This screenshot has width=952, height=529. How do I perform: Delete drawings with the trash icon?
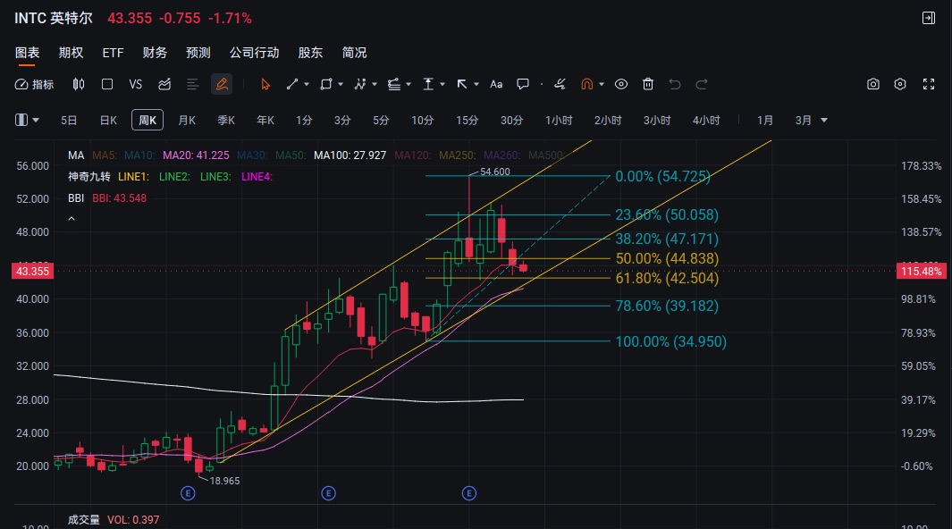pos(648,84)
